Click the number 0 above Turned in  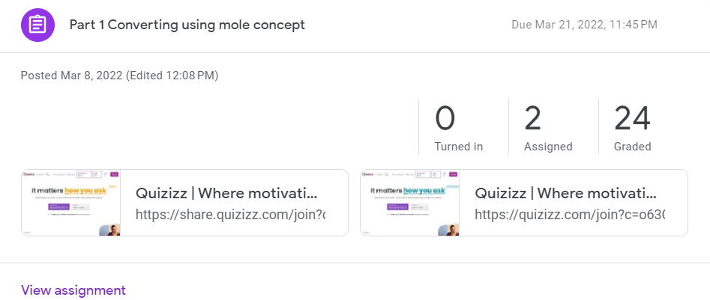coord(445,119)
